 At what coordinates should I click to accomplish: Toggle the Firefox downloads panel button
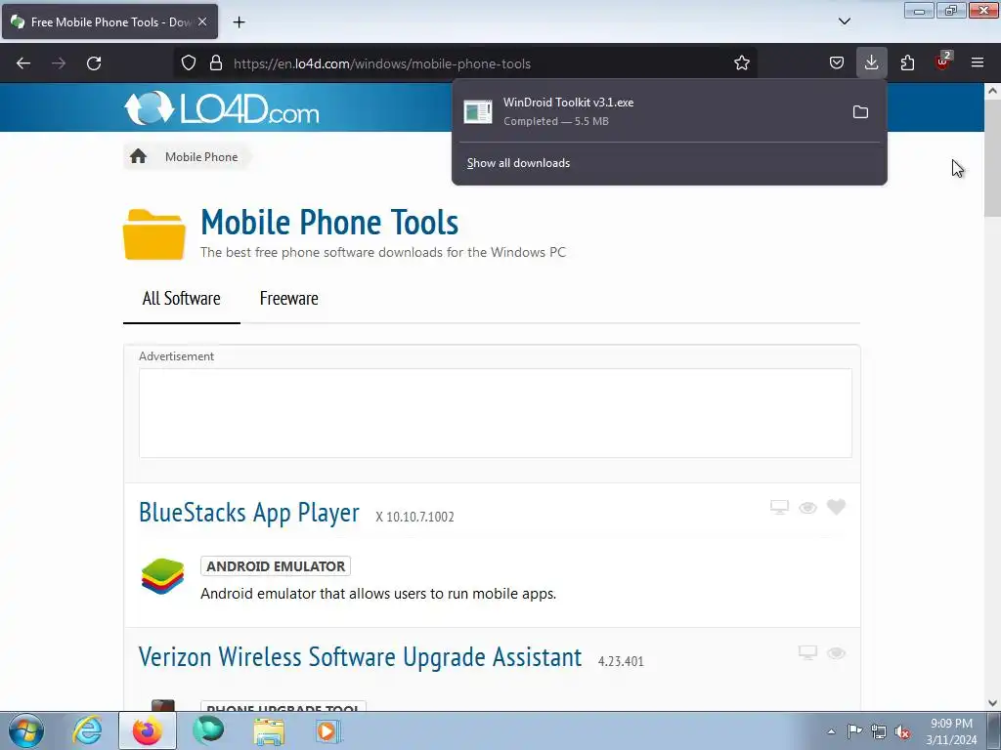click(x=871, y=62)
